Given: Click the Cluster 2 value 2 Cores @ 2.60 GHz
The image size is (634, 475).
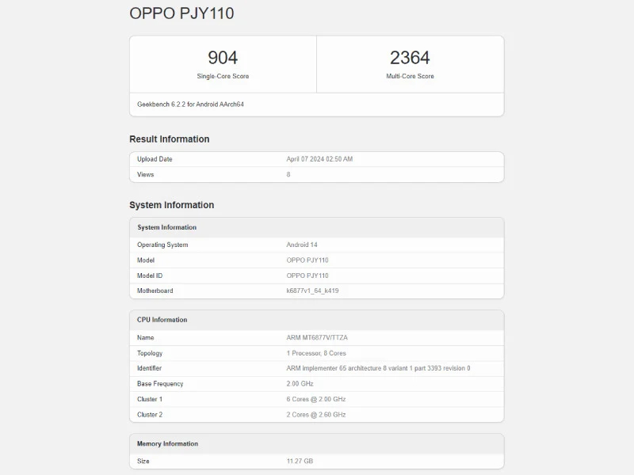Looking at the screenshot, I should click(x=316, y=414).
